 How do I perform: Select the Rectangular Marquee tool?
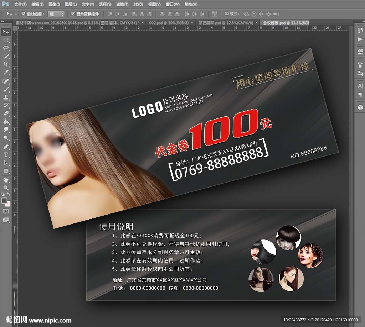pyautogui.click(x=6, y=40)
